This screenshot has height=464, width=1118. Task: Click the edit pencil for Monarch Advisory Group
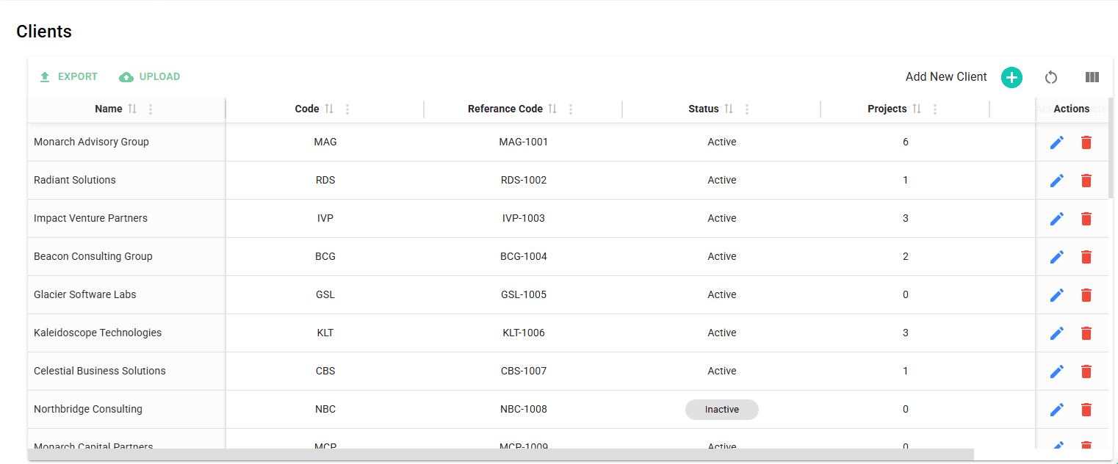coord(1057,142)
